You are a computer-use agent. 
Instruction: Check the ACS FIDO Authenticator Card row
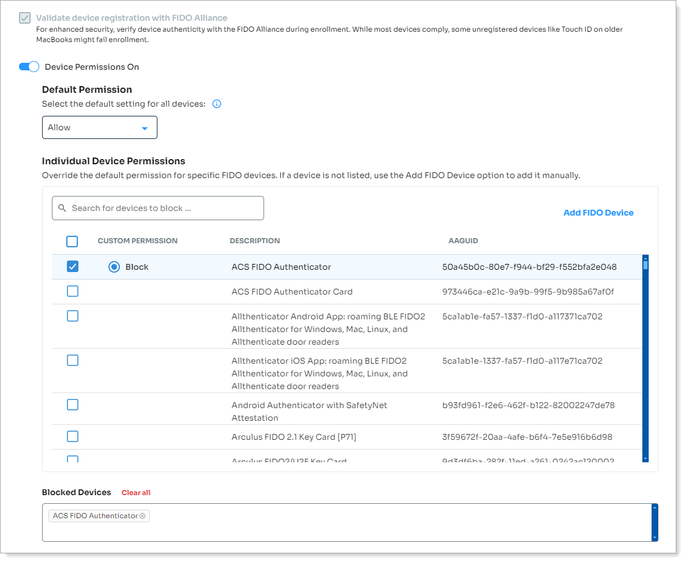tap(73, 292)
